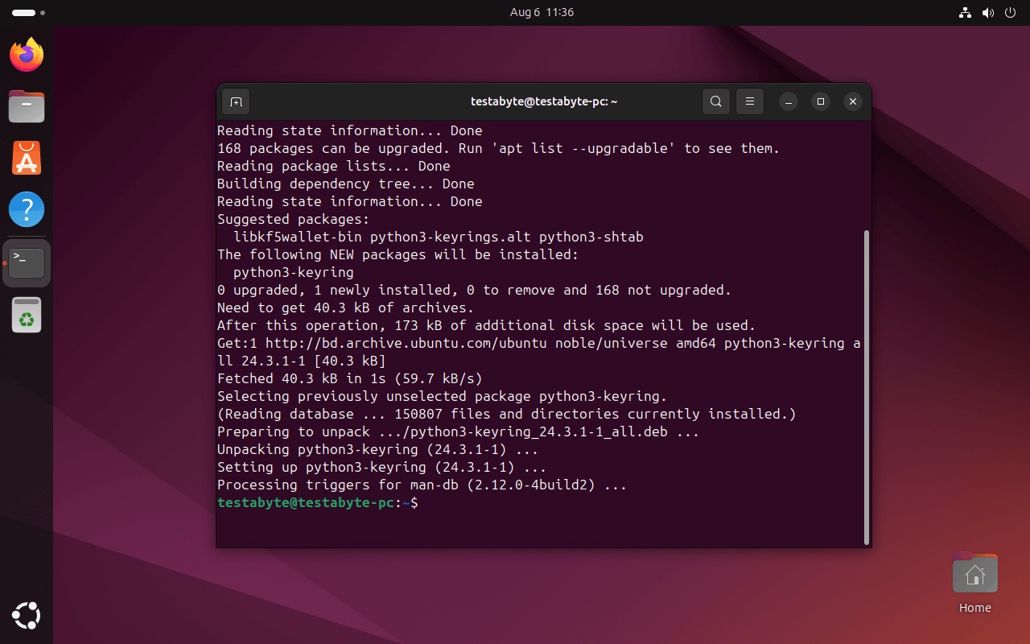The image size is (1030, 644).
Task: Click the power icon in the top bar
Action: (x=1010, y=12)
